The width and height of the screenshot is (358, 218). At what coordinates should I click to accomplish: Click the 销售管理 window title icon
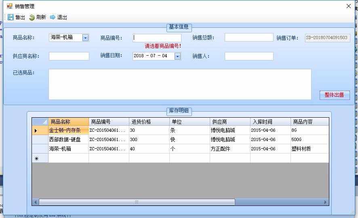pos(9,6)
